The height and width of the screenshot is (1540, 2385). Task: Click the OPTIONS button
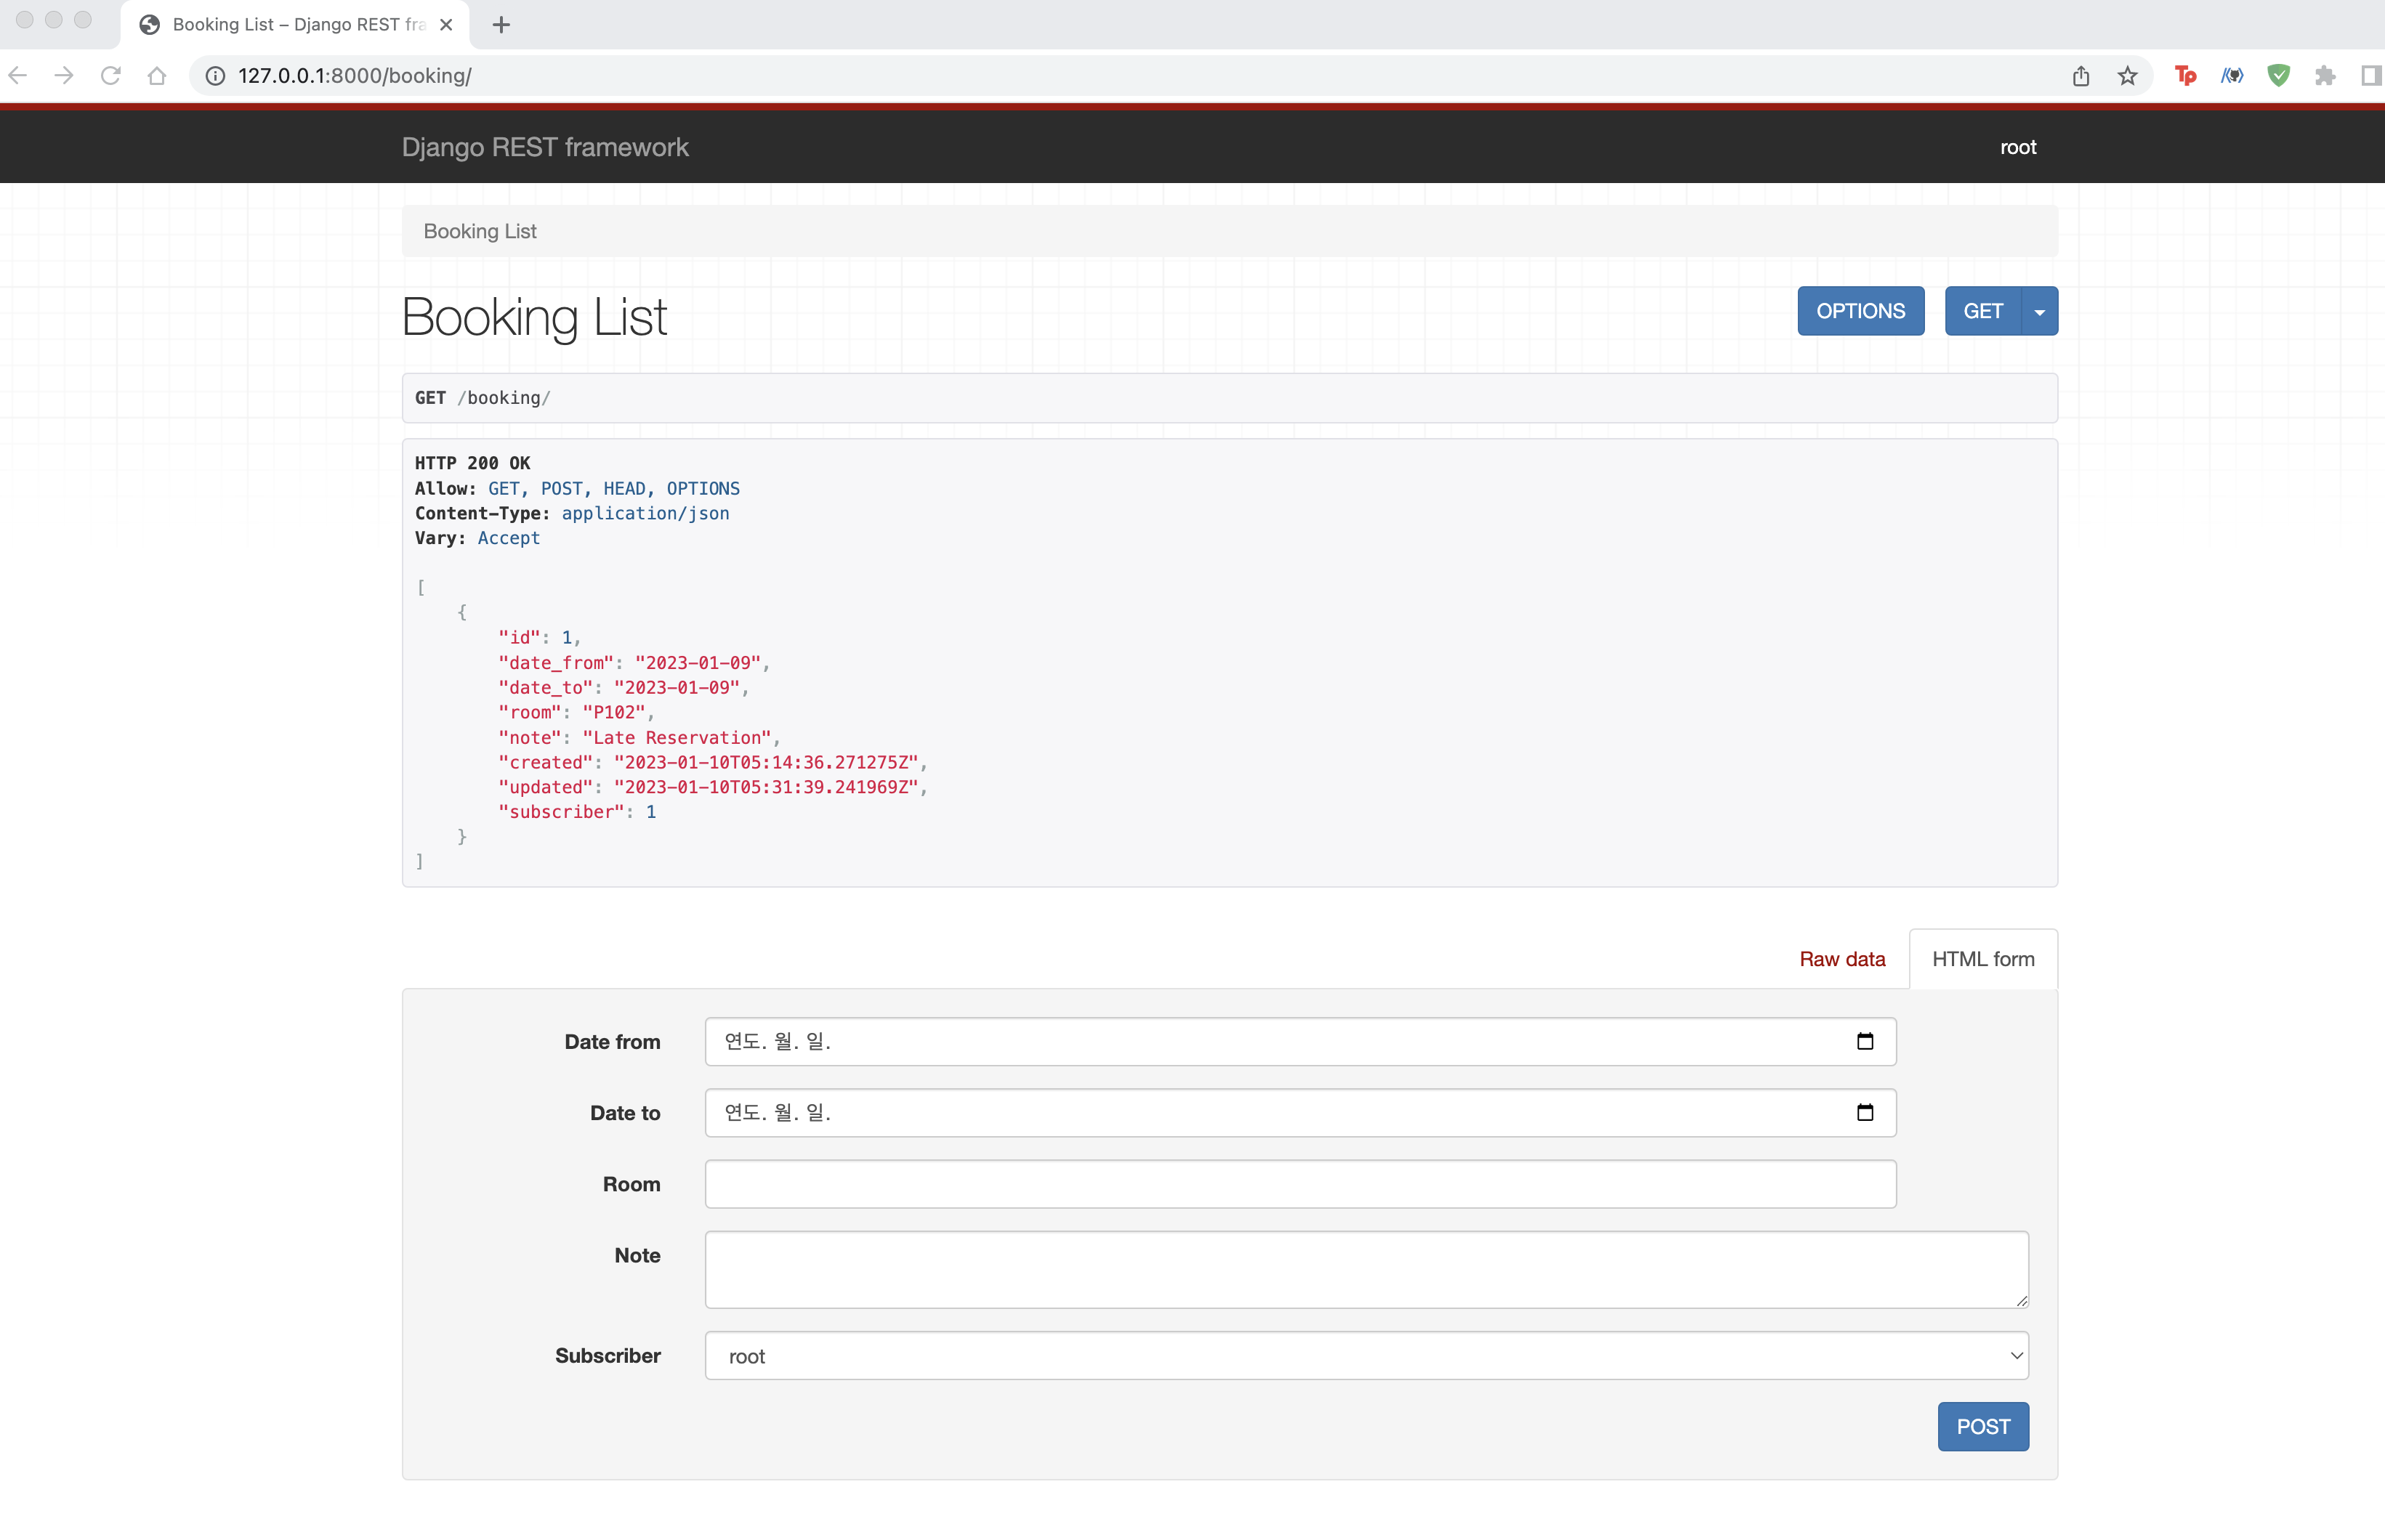click(1860, 311)
